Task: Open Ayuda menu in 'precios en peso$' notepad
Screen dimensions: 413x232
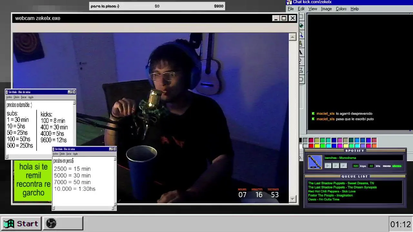Action: [75, 154]
